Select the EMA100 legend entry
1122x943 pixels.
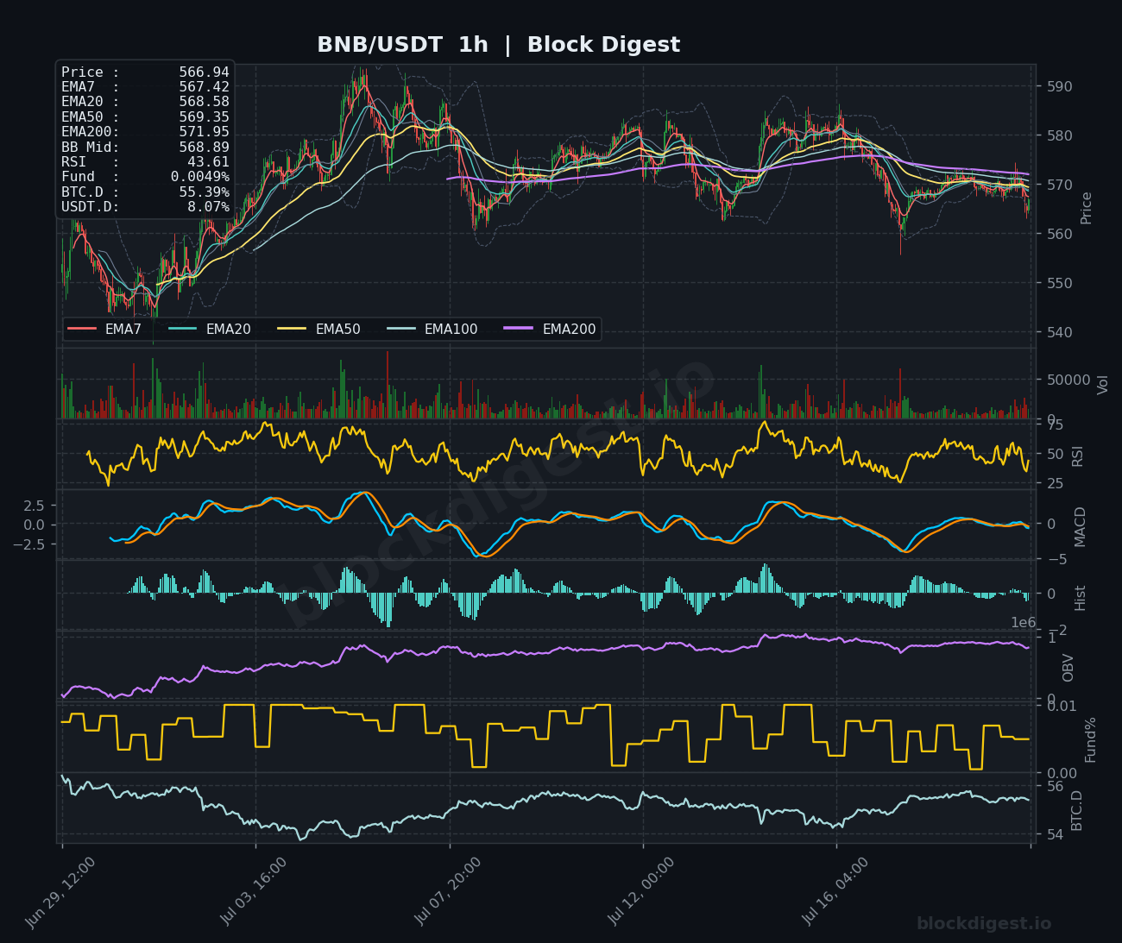pyautogui.click(x=432, y=329)
